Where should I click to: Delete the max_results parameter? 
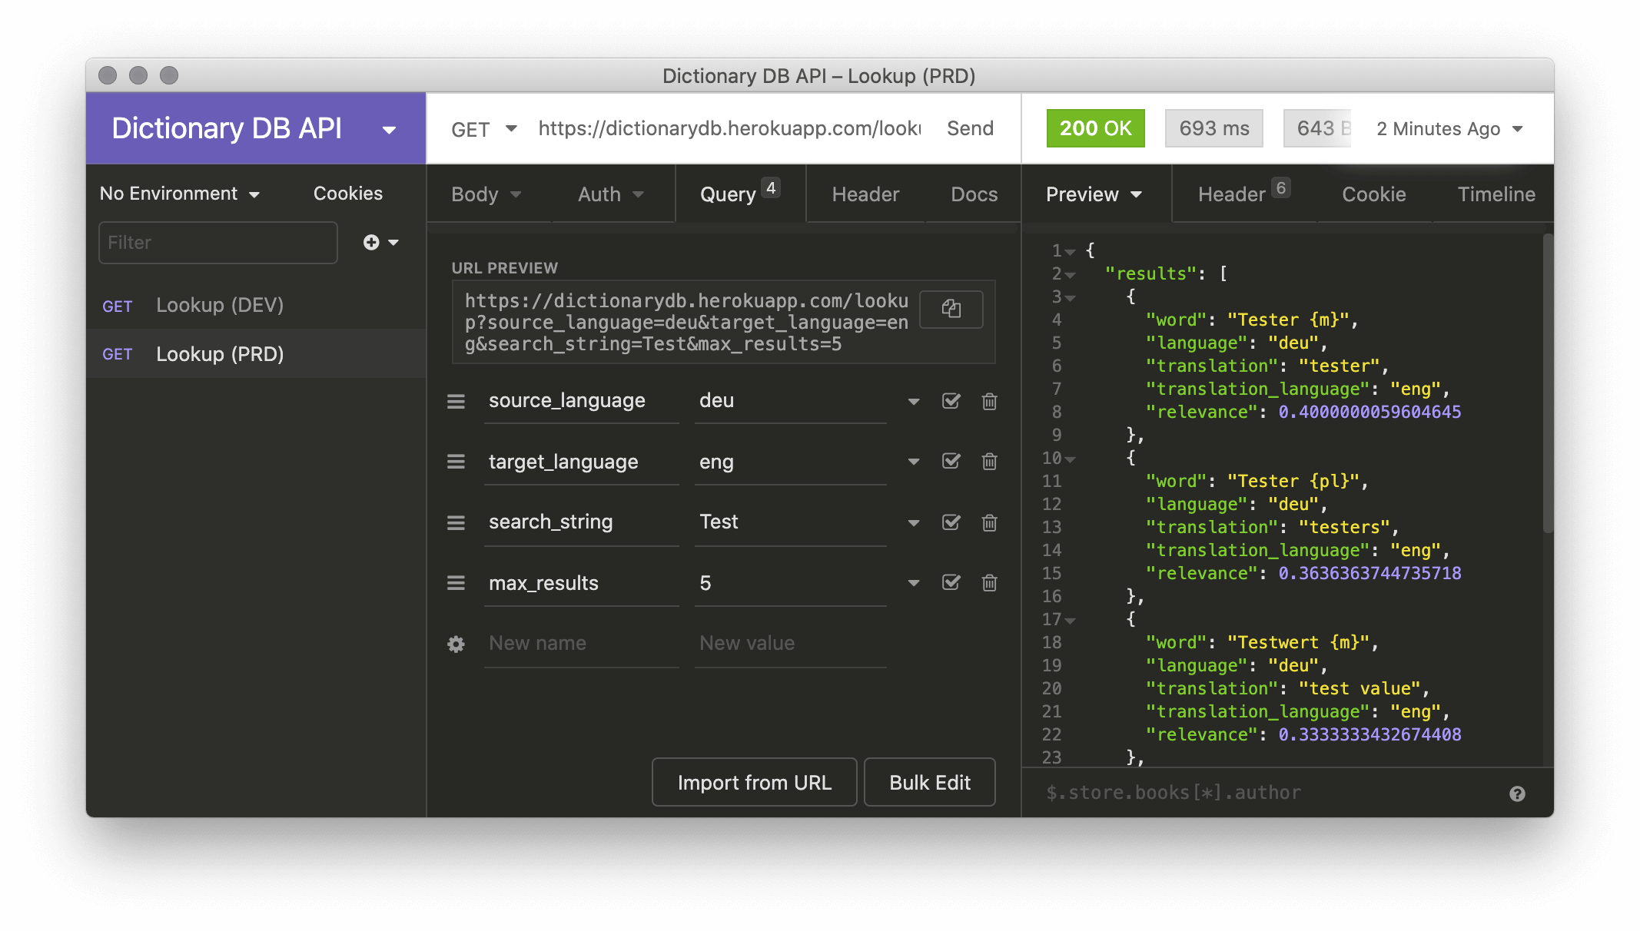click(989, 582)
